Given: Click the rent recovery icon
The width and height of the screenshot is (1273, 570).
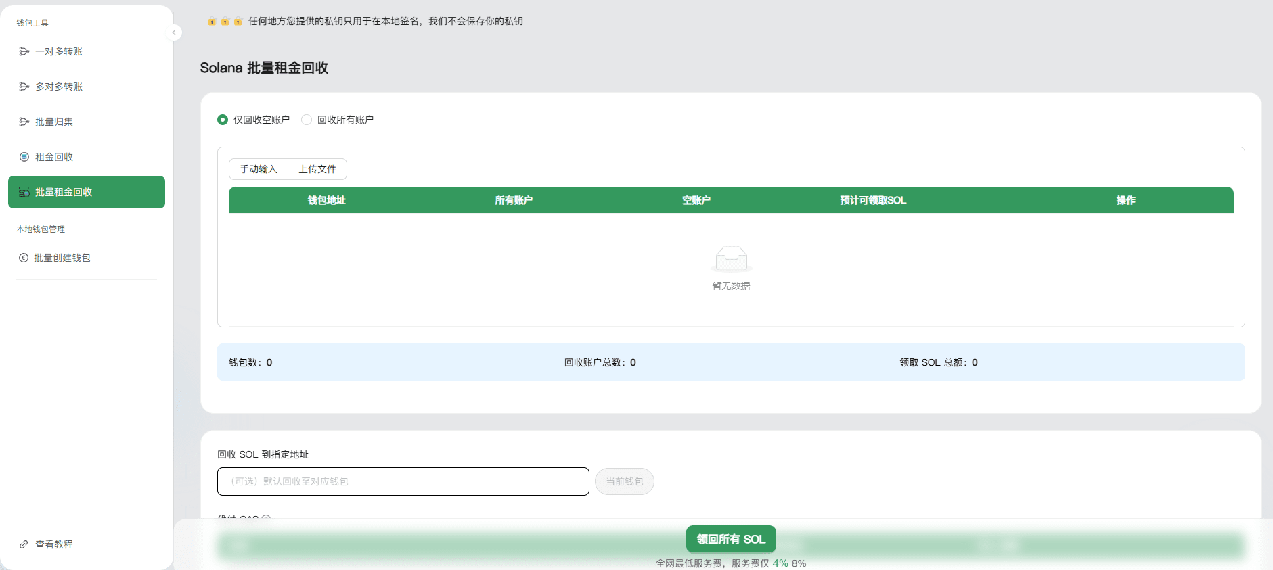Looking at the screenshot, I should click(24, 157).
